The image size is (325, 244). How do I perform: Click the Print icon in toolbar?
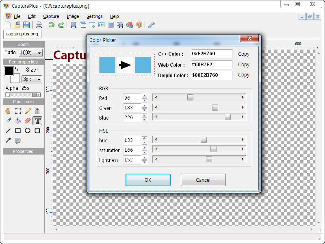click(x=39, y=25)
